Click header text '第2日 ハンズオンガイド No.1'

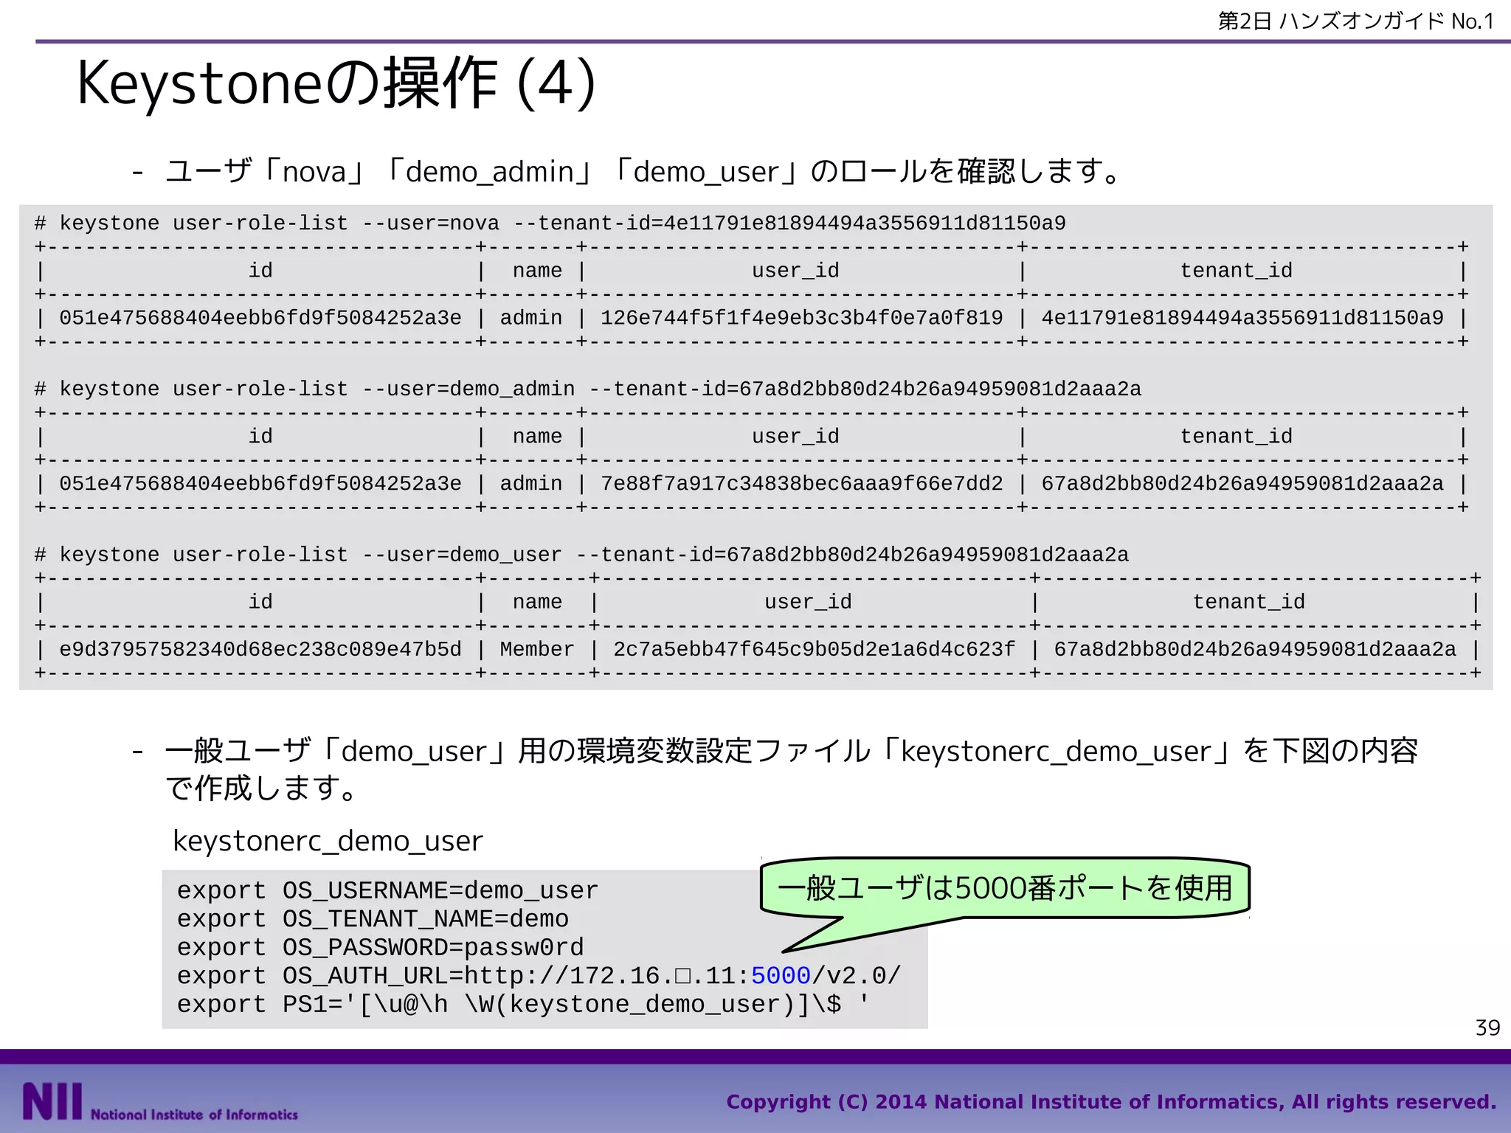1356,21
